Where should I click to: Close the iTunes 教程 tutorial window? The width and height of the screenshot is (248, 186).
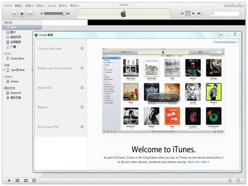(x=235, y=34)
